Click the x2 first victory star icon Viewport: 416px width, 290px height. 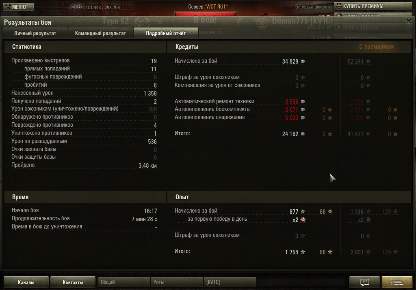click(x=303, y=220)
